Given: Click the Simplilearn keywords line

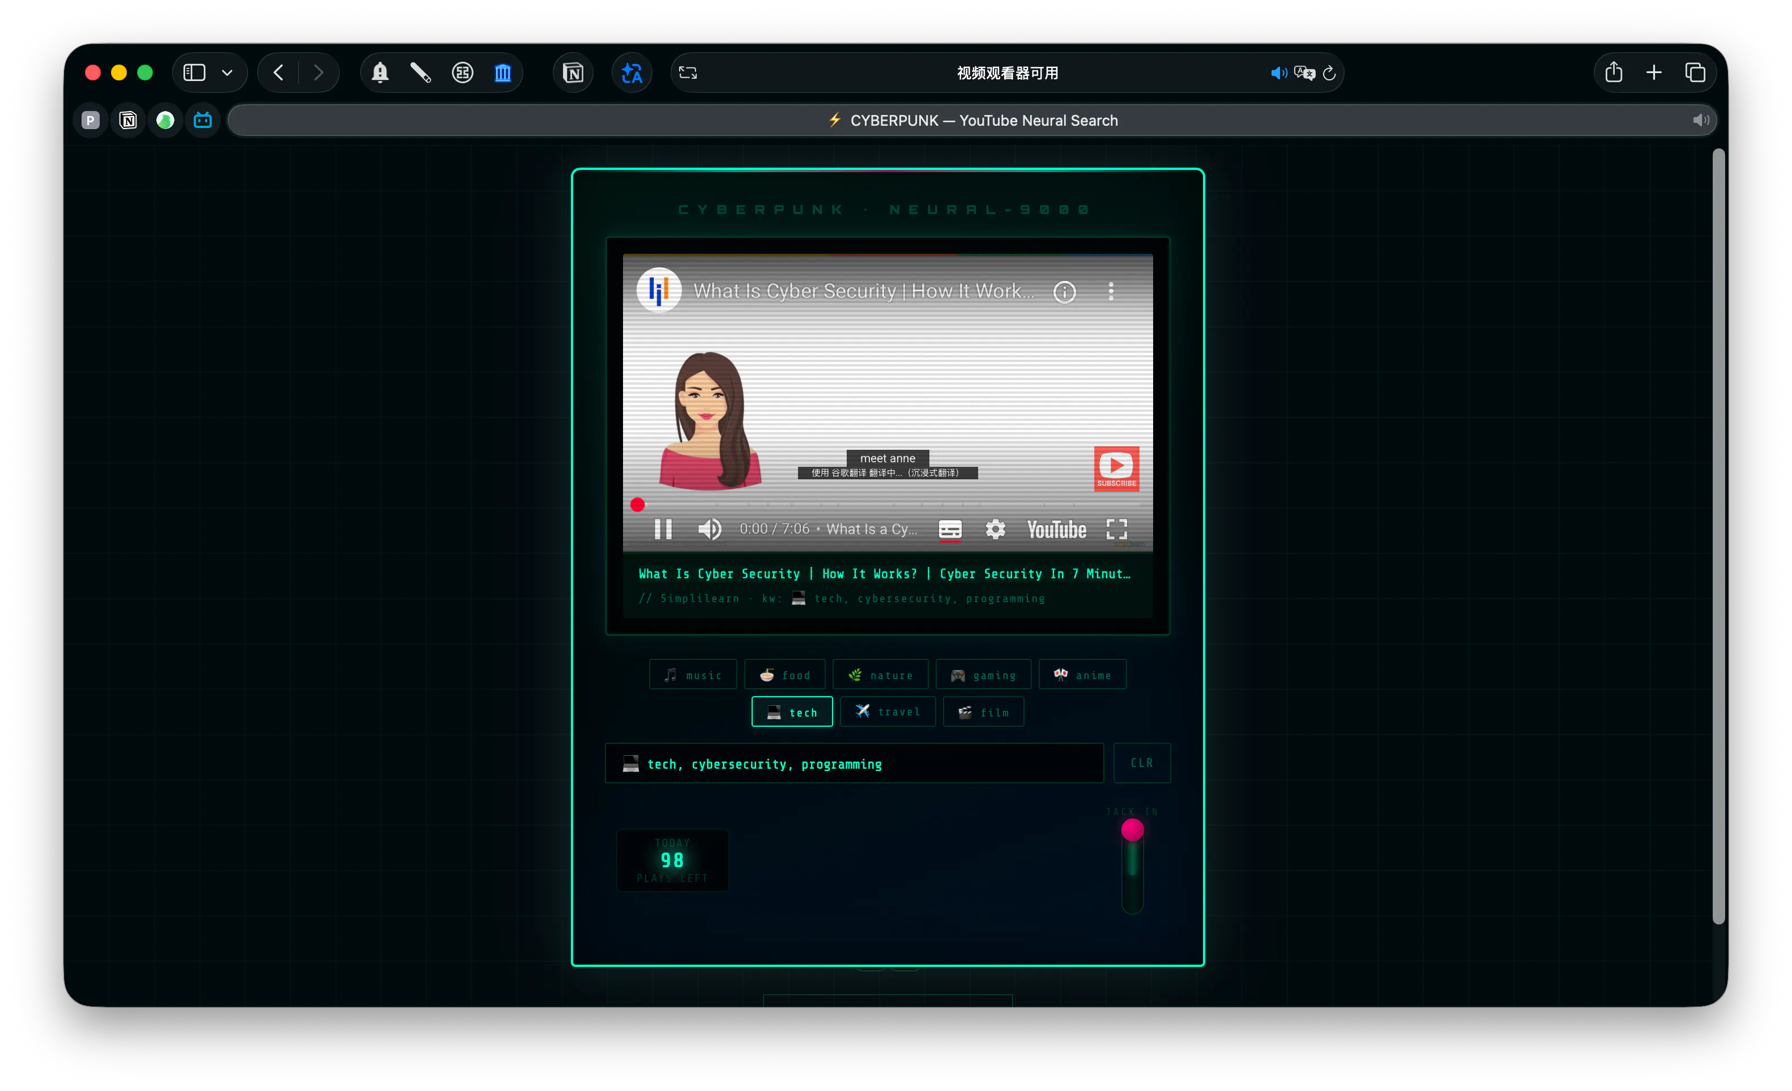Looking at the screenshot, I should (842, 598).
